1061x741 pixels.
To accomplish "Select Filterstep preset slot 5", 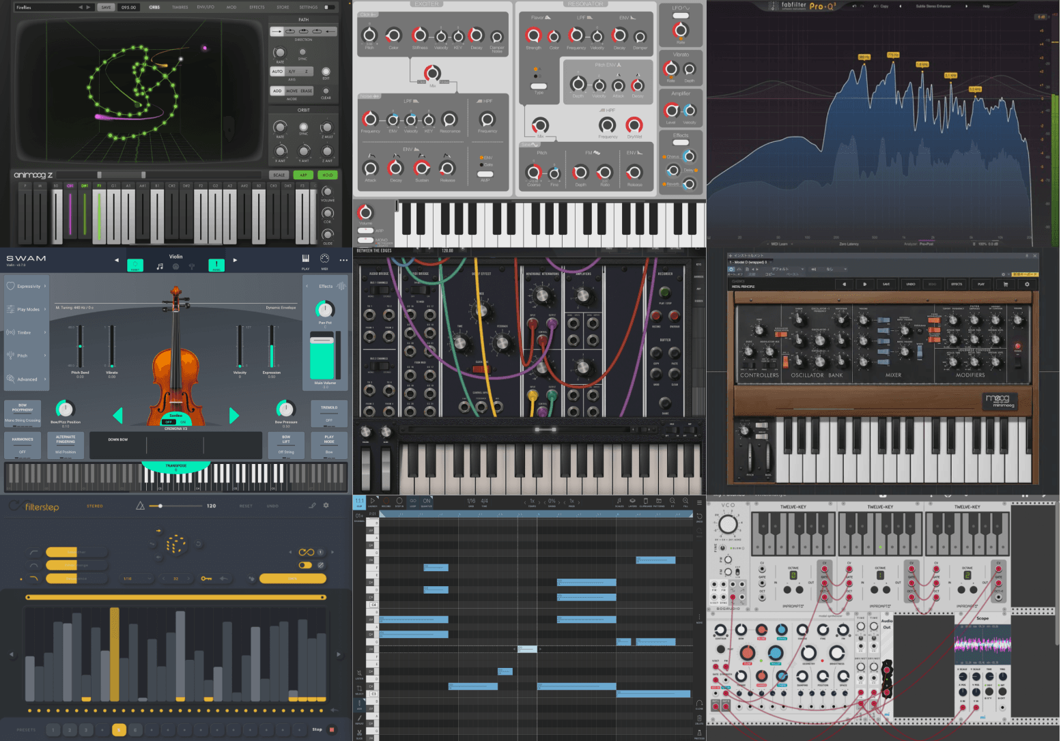I will [119, 729].
